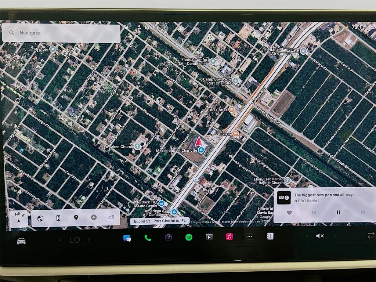Image resolution: width=376 pixels, height=282 pixels.
Task: Tap the Navigate search field
Action: click(x=61, y=33)
